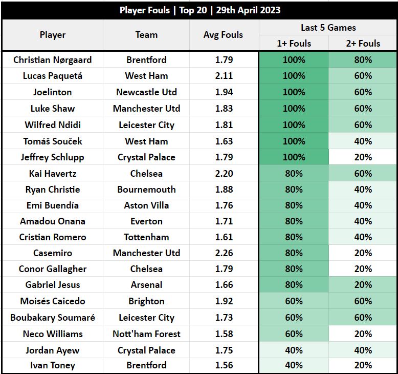Select the Last 5 Games header
The image size is (398, 374).
pos(328,28)
